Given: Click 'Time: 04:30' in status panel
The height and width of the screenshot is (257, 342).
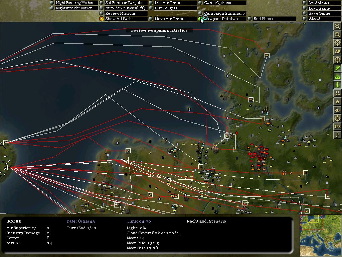Looking at the screenshot, I should [139, 222].
